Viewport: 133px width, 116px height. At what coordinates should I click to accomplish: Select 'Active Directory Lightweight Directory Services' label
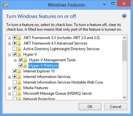tap(61, 49)
